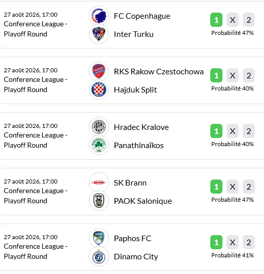Choose away win 2 for Rakow vs Hajduk
The height and width of the screenshot is (274, 264).
(x=249, y=75)
